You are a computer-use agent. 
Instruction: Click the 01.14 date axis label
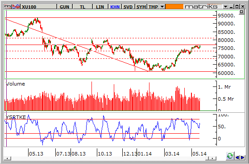[x=145, y=154]
